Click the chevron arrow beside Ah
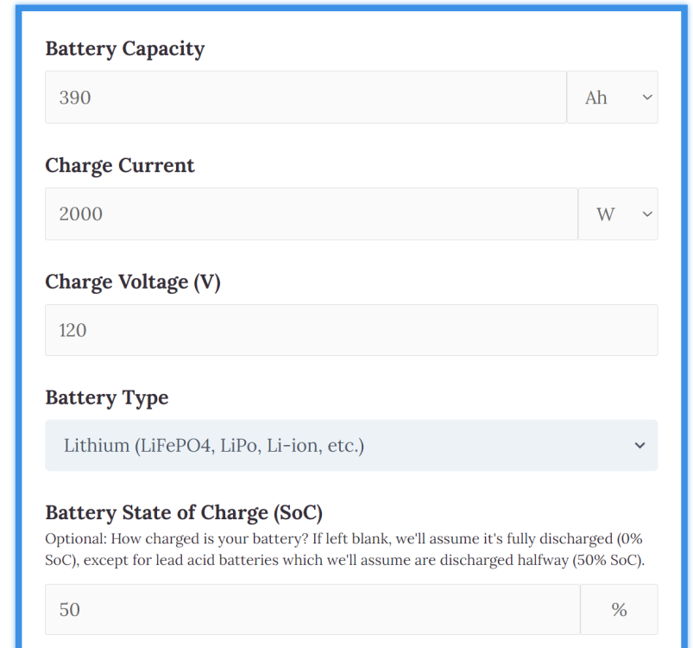The width and height of the screenshot is (693, 648). coord(647,98)
